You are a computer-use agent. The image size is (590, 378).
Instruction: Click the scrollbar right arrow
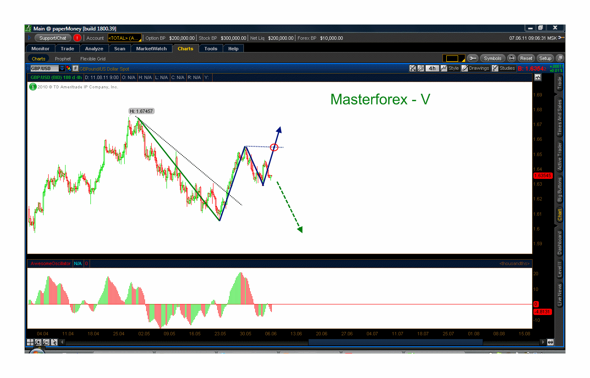(x=543, y=342)
